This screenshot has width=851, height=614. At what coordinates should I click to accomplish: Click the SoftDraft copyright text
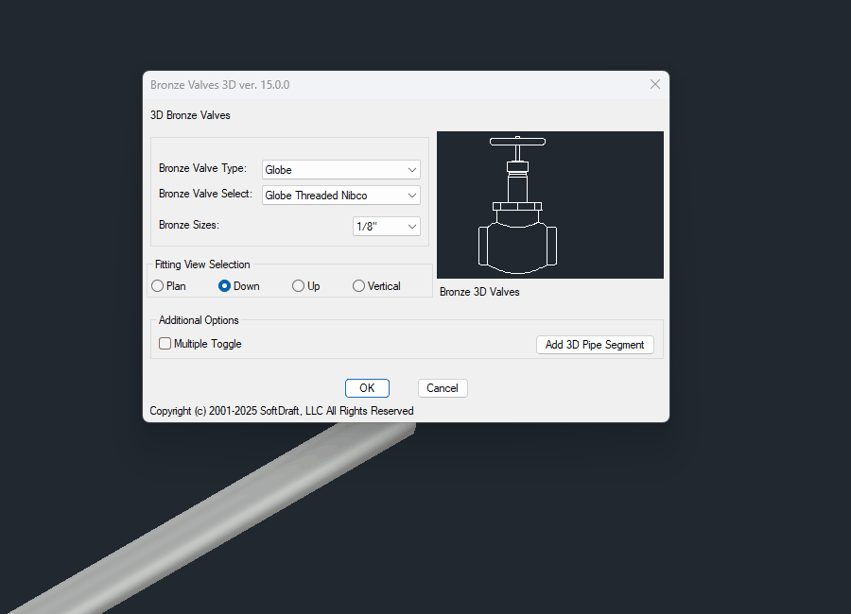282,411
